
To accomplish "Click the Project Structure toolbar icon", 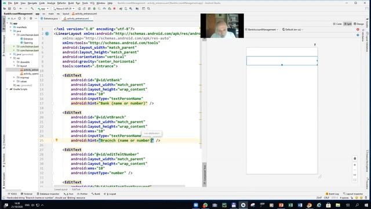I will coord(137,9).
